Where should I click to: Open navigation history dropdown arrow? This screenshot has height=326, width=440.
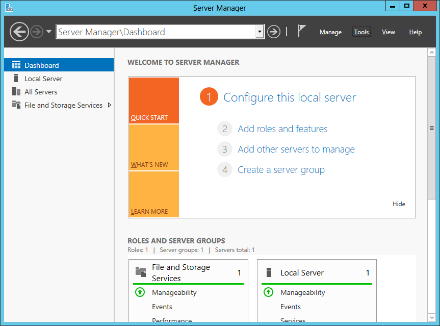(x=49, y=32)
